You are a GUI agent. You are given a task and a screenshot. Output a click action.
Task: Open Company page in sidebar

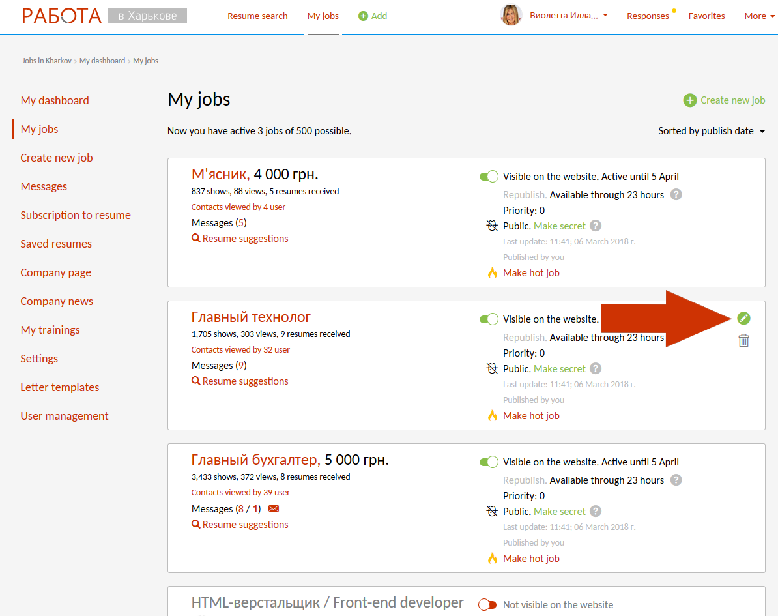55,272
